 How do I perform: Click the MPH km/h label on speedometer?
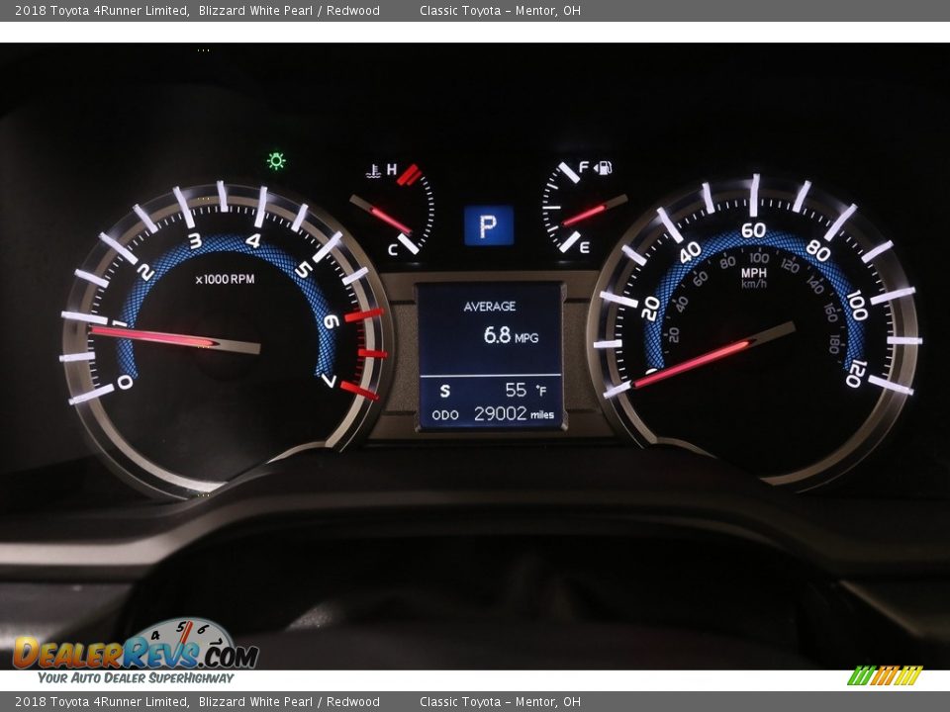pos(753,278)
